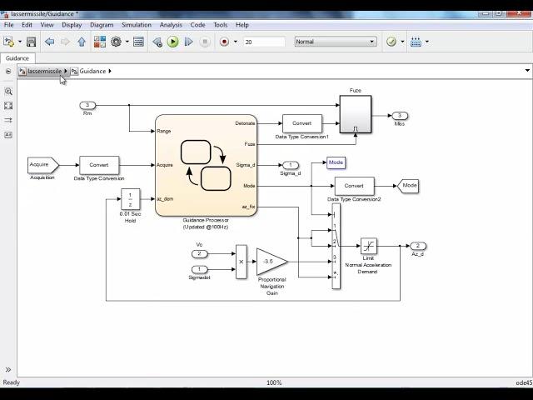This screenshot has width=533, height=400.
Task: Select the Miss outport block
Action: (400, 116)
